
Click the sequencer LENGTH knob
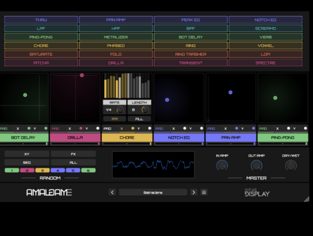[145, 110]
